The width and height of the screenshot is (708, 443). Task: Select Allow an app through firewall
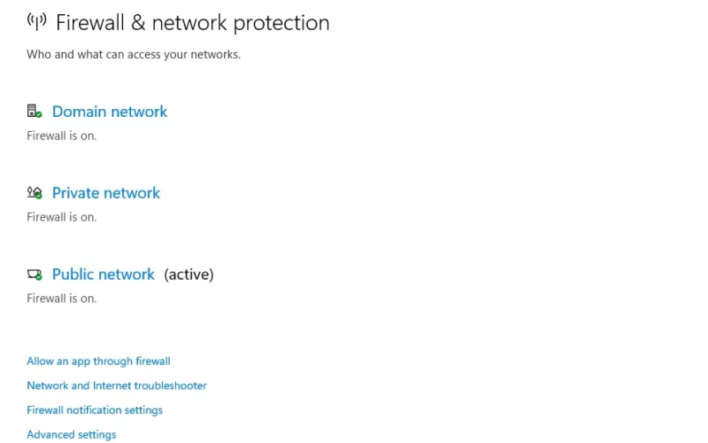coord(98,361)
